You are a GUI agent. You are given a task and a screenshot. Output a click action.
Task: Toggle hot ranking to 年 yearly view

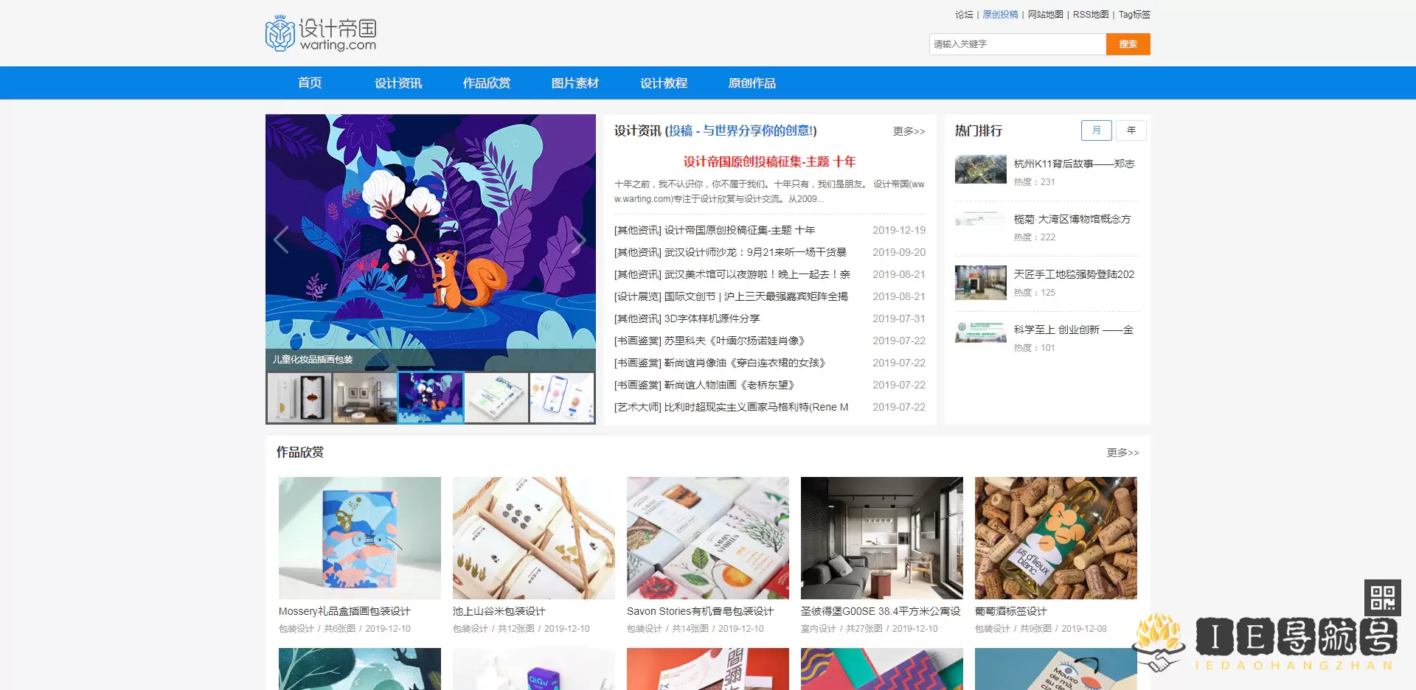1131,130
